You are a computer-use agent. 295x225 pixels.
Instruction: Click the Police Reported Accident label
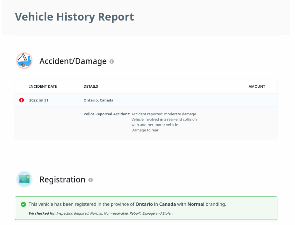pos(107,114)
